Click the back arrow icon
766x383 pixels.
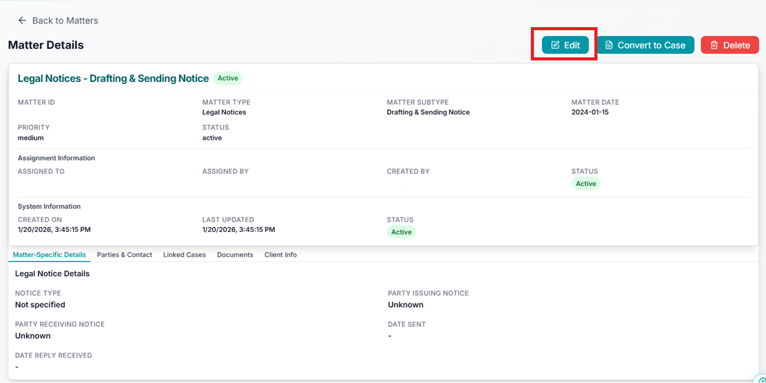(22, 20)
